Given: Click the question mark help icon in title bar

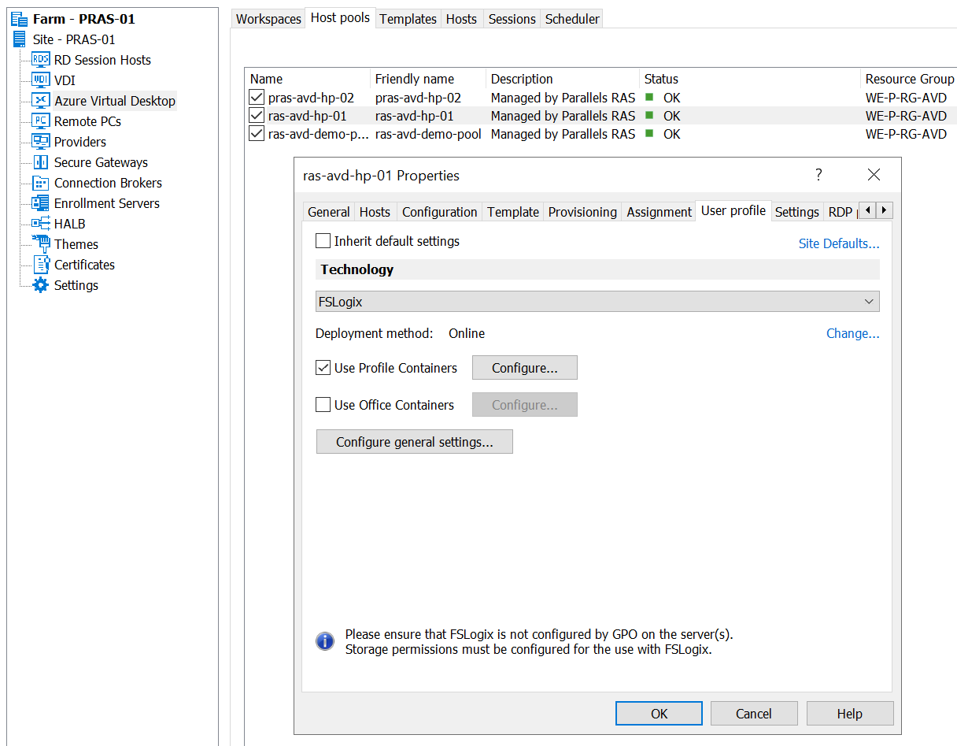Looking at the screenshot, I should tap(818, 175).
